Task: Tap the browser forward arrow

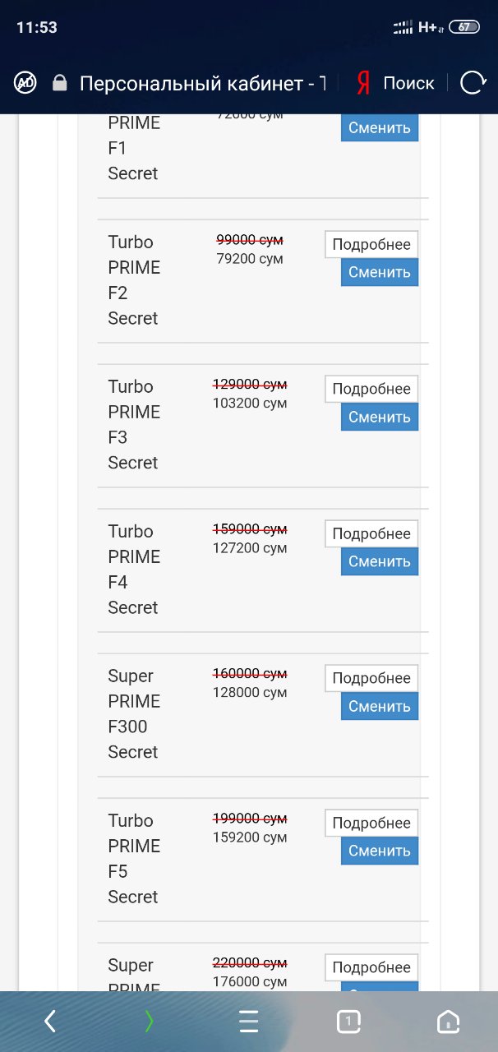Action: 149,1022
